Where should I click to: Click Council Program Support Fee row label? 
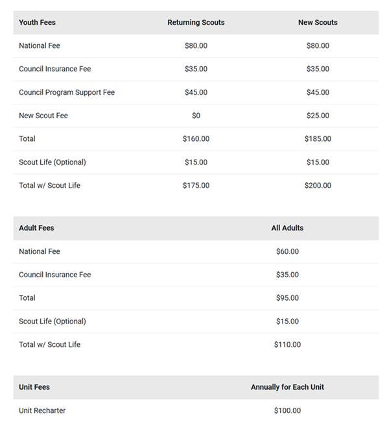(x=67, y=92)
